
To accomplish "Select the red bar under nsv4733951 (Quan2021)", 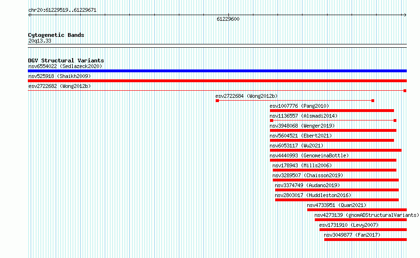I will (x=357, y=210).
